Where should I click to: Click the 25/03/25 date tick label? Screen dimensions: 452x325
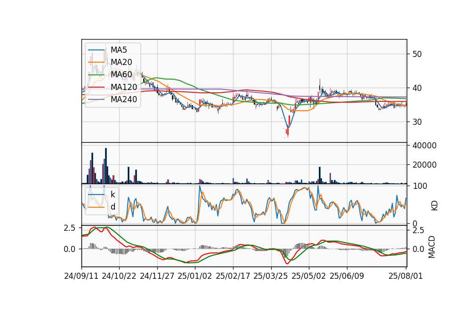point(271,276)
